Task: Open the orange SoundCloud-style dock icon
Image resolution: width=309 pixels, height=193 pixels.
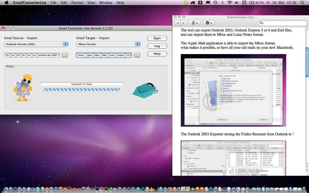Action: coord(202,189)
